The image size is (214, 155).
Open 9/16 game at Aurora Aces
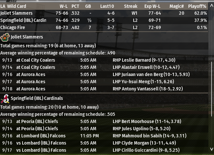pyautogui.click(x=31, y=74)
